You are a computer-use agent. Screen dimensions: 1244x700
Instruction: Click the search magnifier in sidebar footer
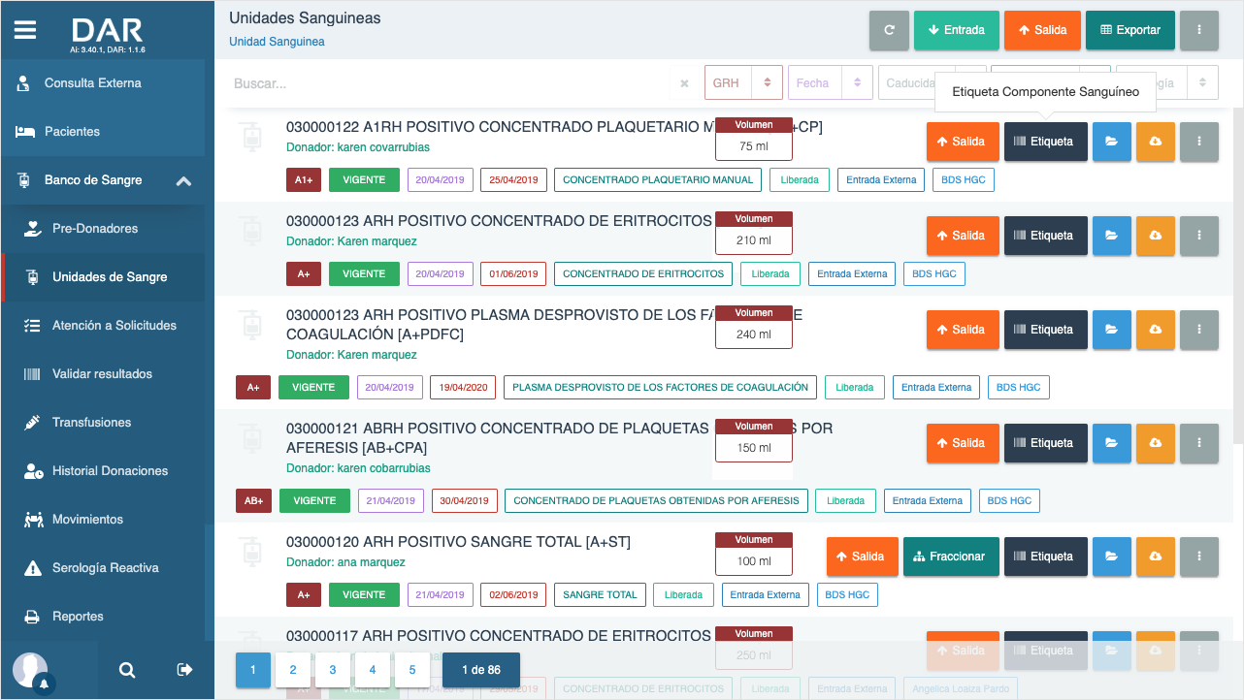(x=127, y=670)
